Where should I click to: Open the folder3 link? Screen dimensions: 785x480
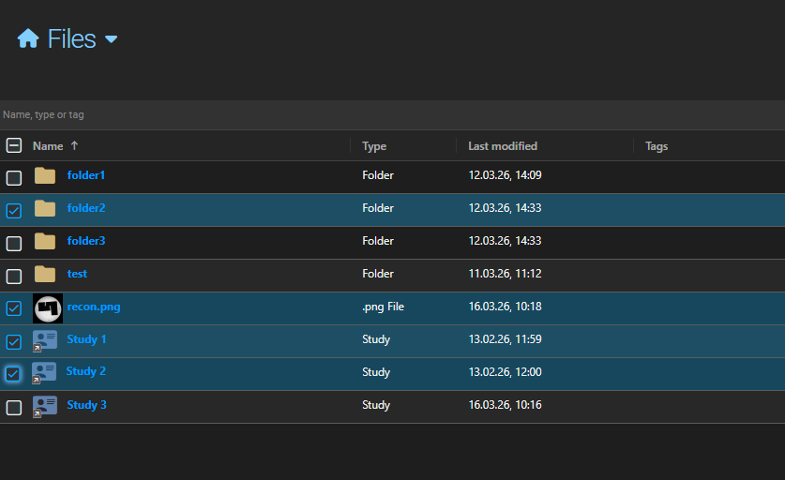coord(86,241)
